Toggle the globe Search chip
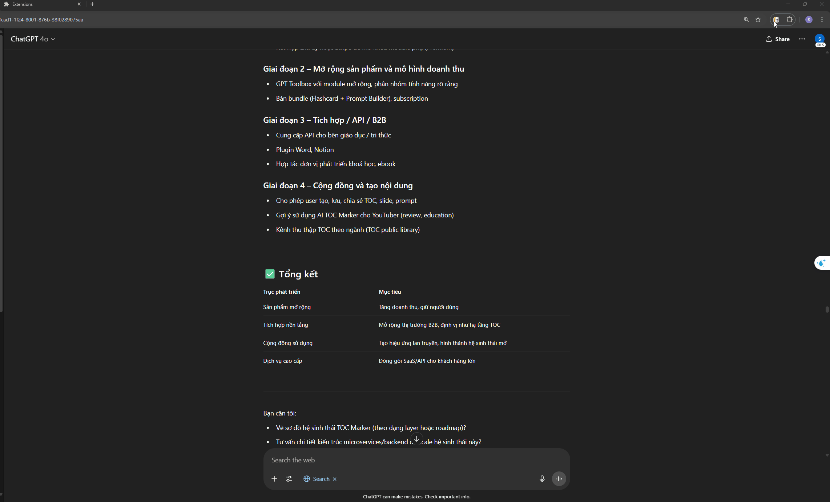This screenshot has height=502, width=830. click(316, 479)
